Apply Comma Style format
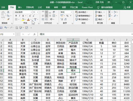Viewport: 133px width, 101px height. pyautogui.click(x=71, y=16)
